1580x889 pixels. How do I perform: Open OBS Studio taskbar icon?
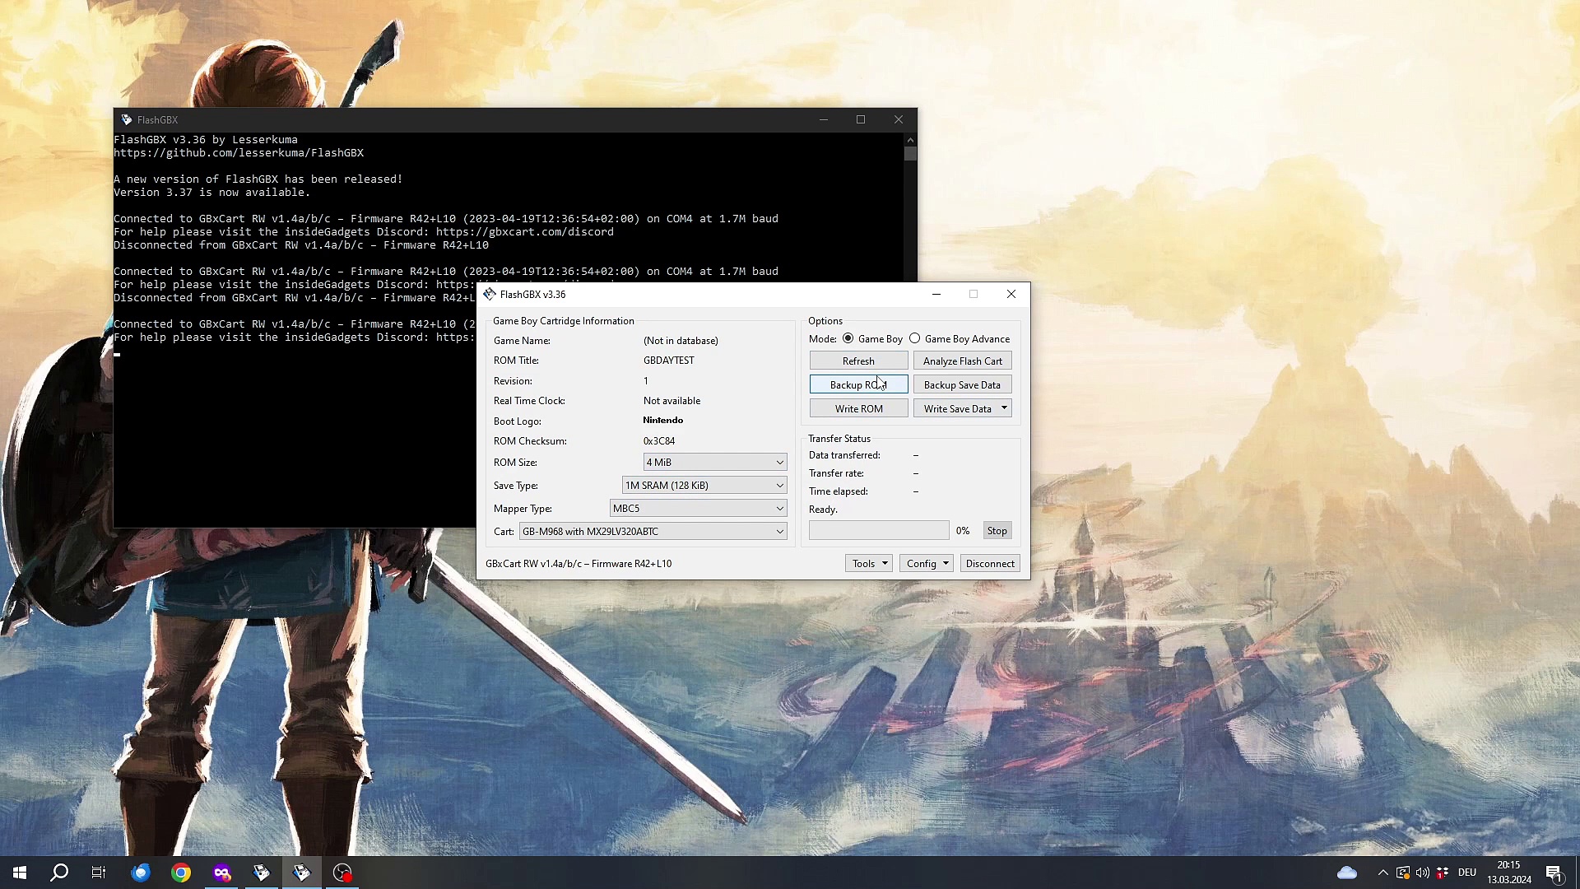coord(342,873)
